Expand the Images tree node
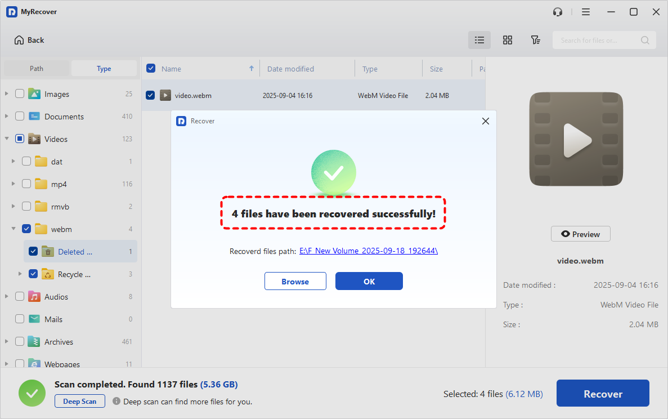 tap(6, 93)
